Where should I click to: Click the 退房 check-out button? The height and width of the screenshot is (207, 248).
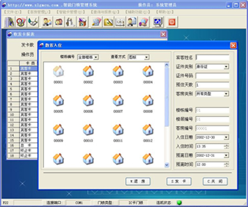click(x=138, y=182)
